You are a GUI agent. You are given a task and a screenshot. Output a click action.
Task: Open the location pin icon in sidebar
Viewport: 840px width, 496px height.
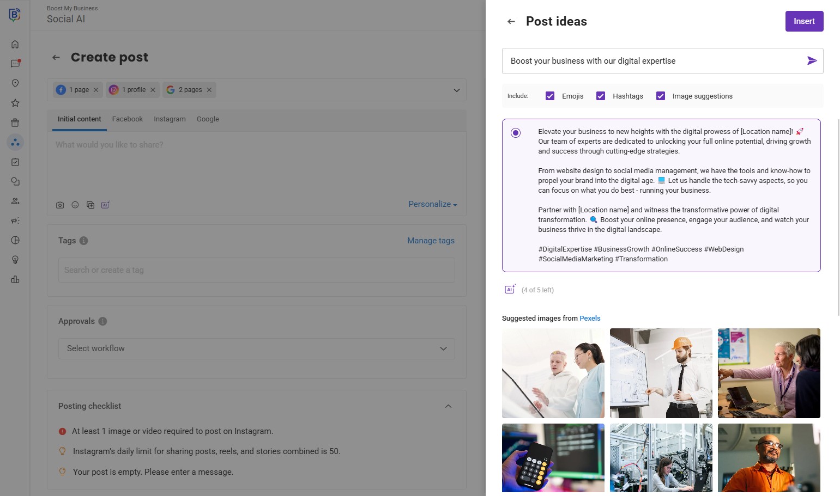(x=15, y=83)
